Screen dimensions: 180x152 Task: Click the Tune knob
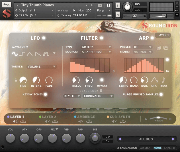[127, 7]
